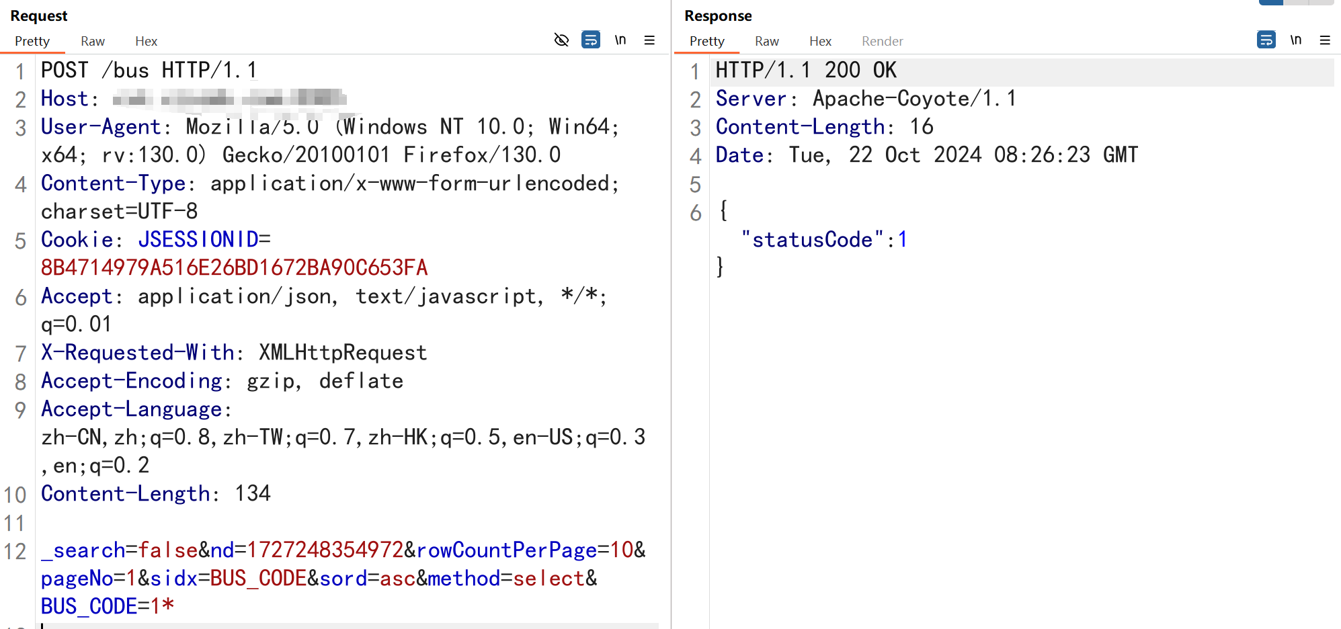
Task: Toggle word wrap in the Request pane
Action: [x=591, y=40]
